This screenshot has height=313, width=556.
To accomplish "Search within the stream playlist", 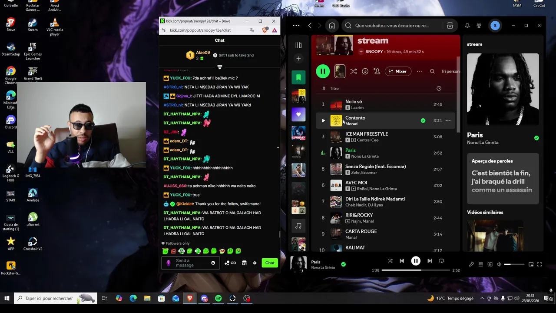I will click(x=432, y=71).
